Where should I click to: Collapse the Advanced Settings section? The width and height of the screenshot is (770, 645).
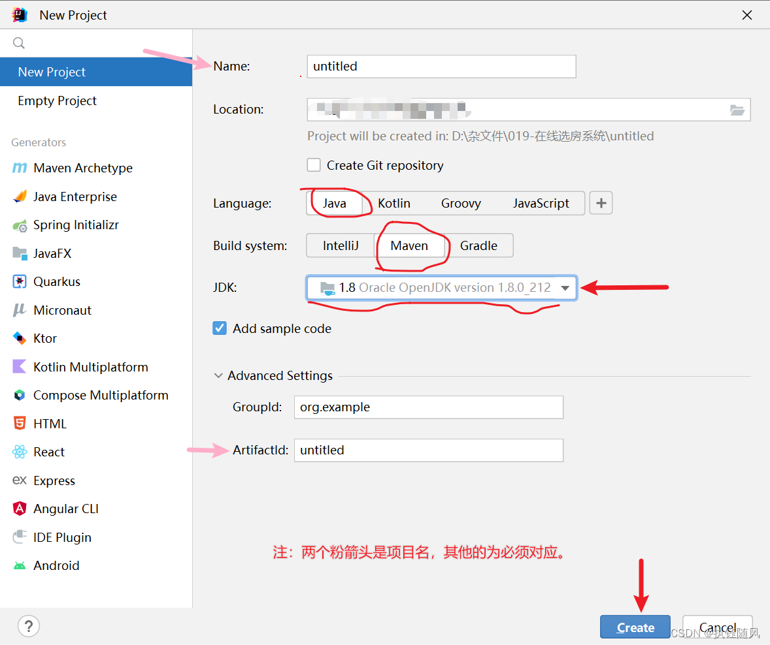click(218, 376)
